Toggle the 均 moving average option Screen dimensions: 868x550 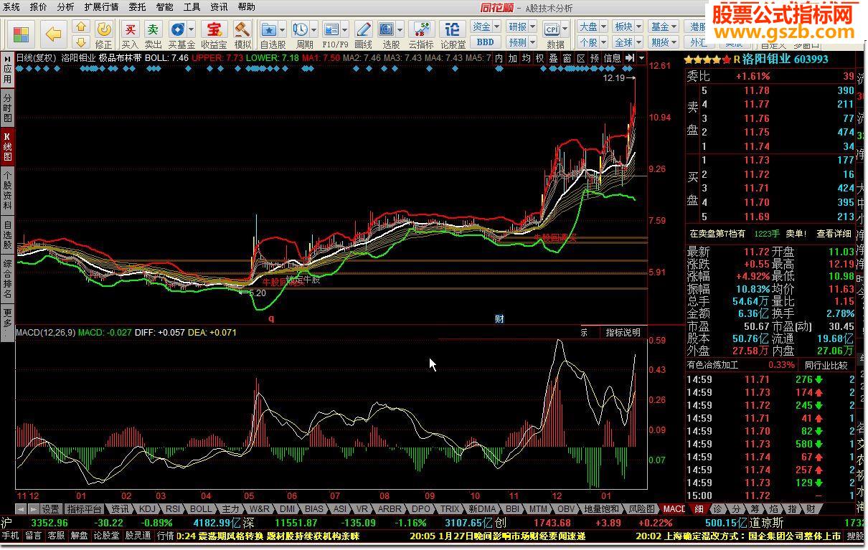click(527, 58)
